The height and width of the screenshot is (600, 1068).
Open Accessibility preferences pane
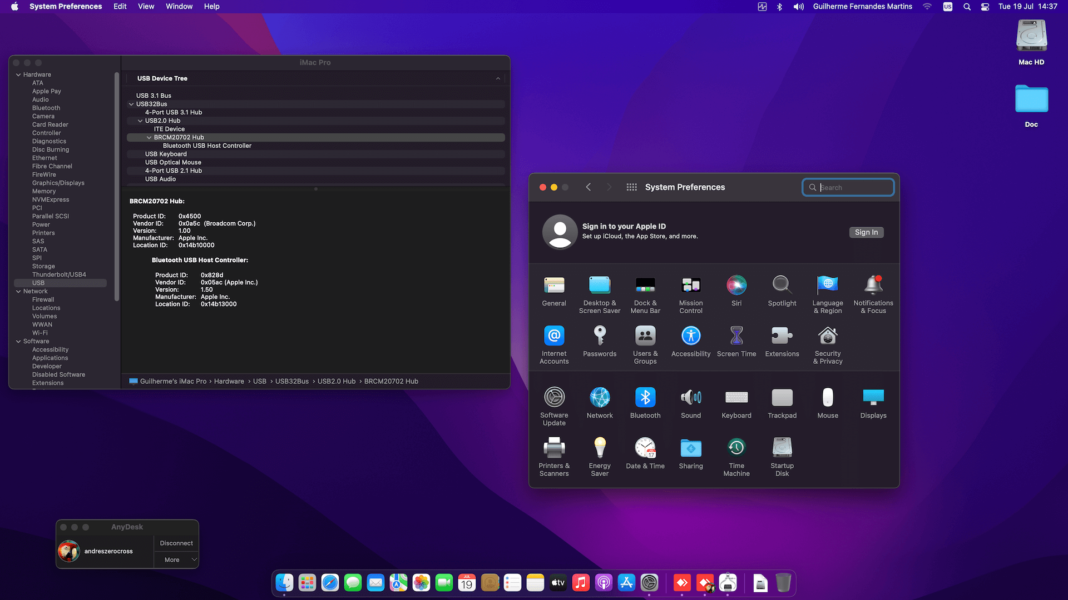point(691,342)
